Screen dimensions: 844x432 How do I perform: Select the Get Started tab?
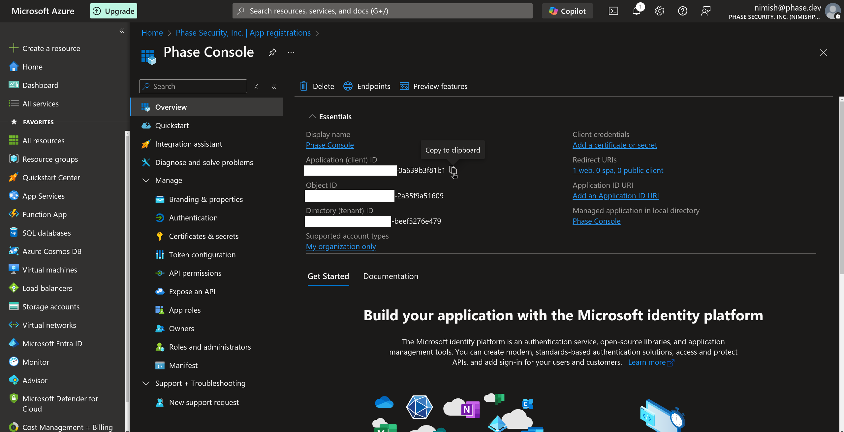(328, 276)
